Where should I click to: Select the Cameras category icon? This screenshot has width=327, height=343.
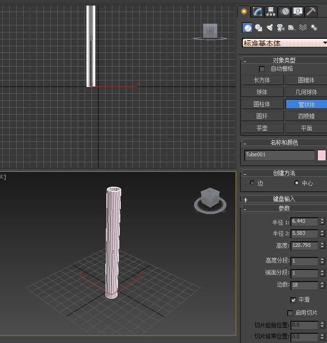281,28
